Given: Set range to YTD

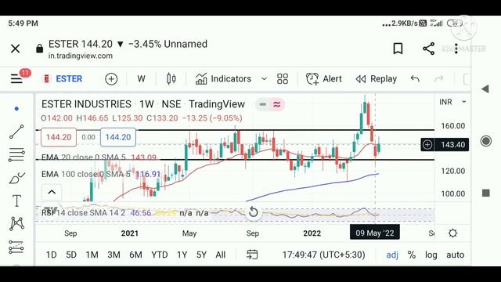Looking at the screenshot, I should tap(160, 255).
